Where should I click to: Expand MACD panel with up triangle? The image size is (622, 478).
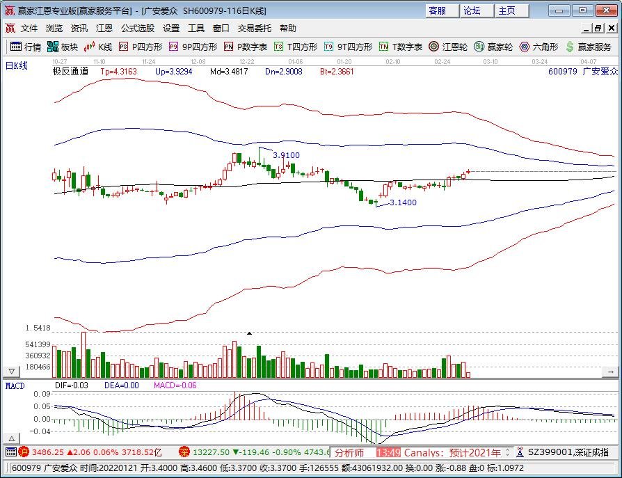point(12,438)
